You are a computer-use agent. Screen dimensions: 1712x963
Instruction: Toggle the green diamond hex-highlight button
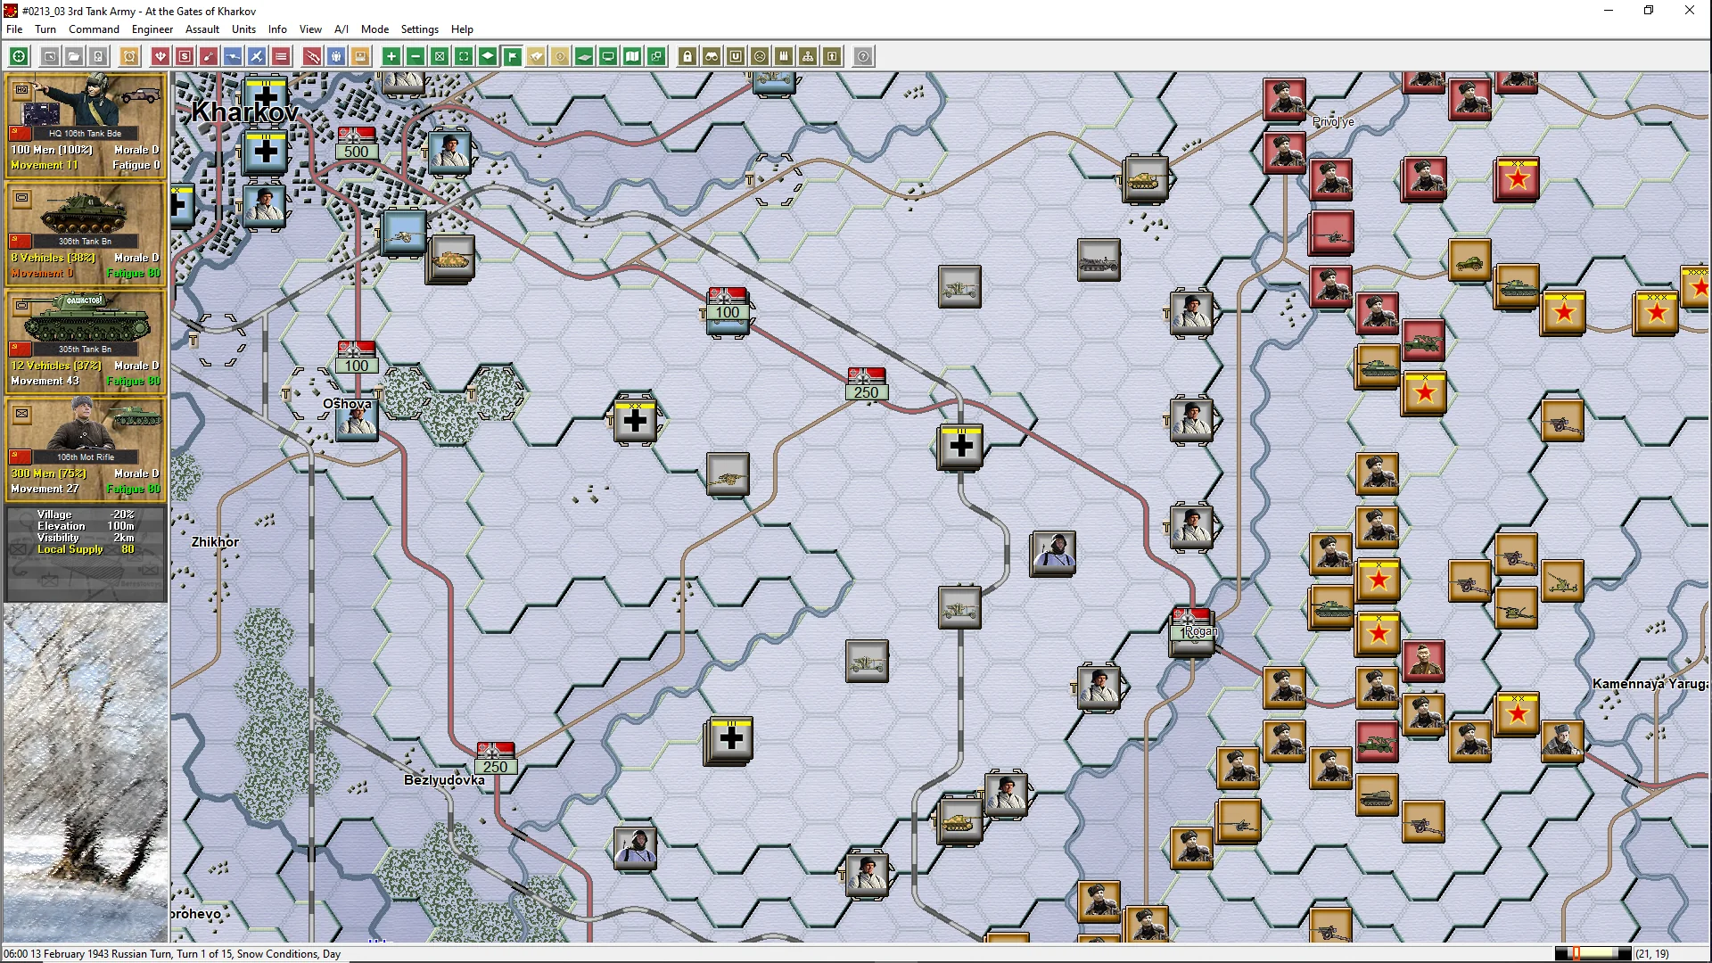pos(488,56)
